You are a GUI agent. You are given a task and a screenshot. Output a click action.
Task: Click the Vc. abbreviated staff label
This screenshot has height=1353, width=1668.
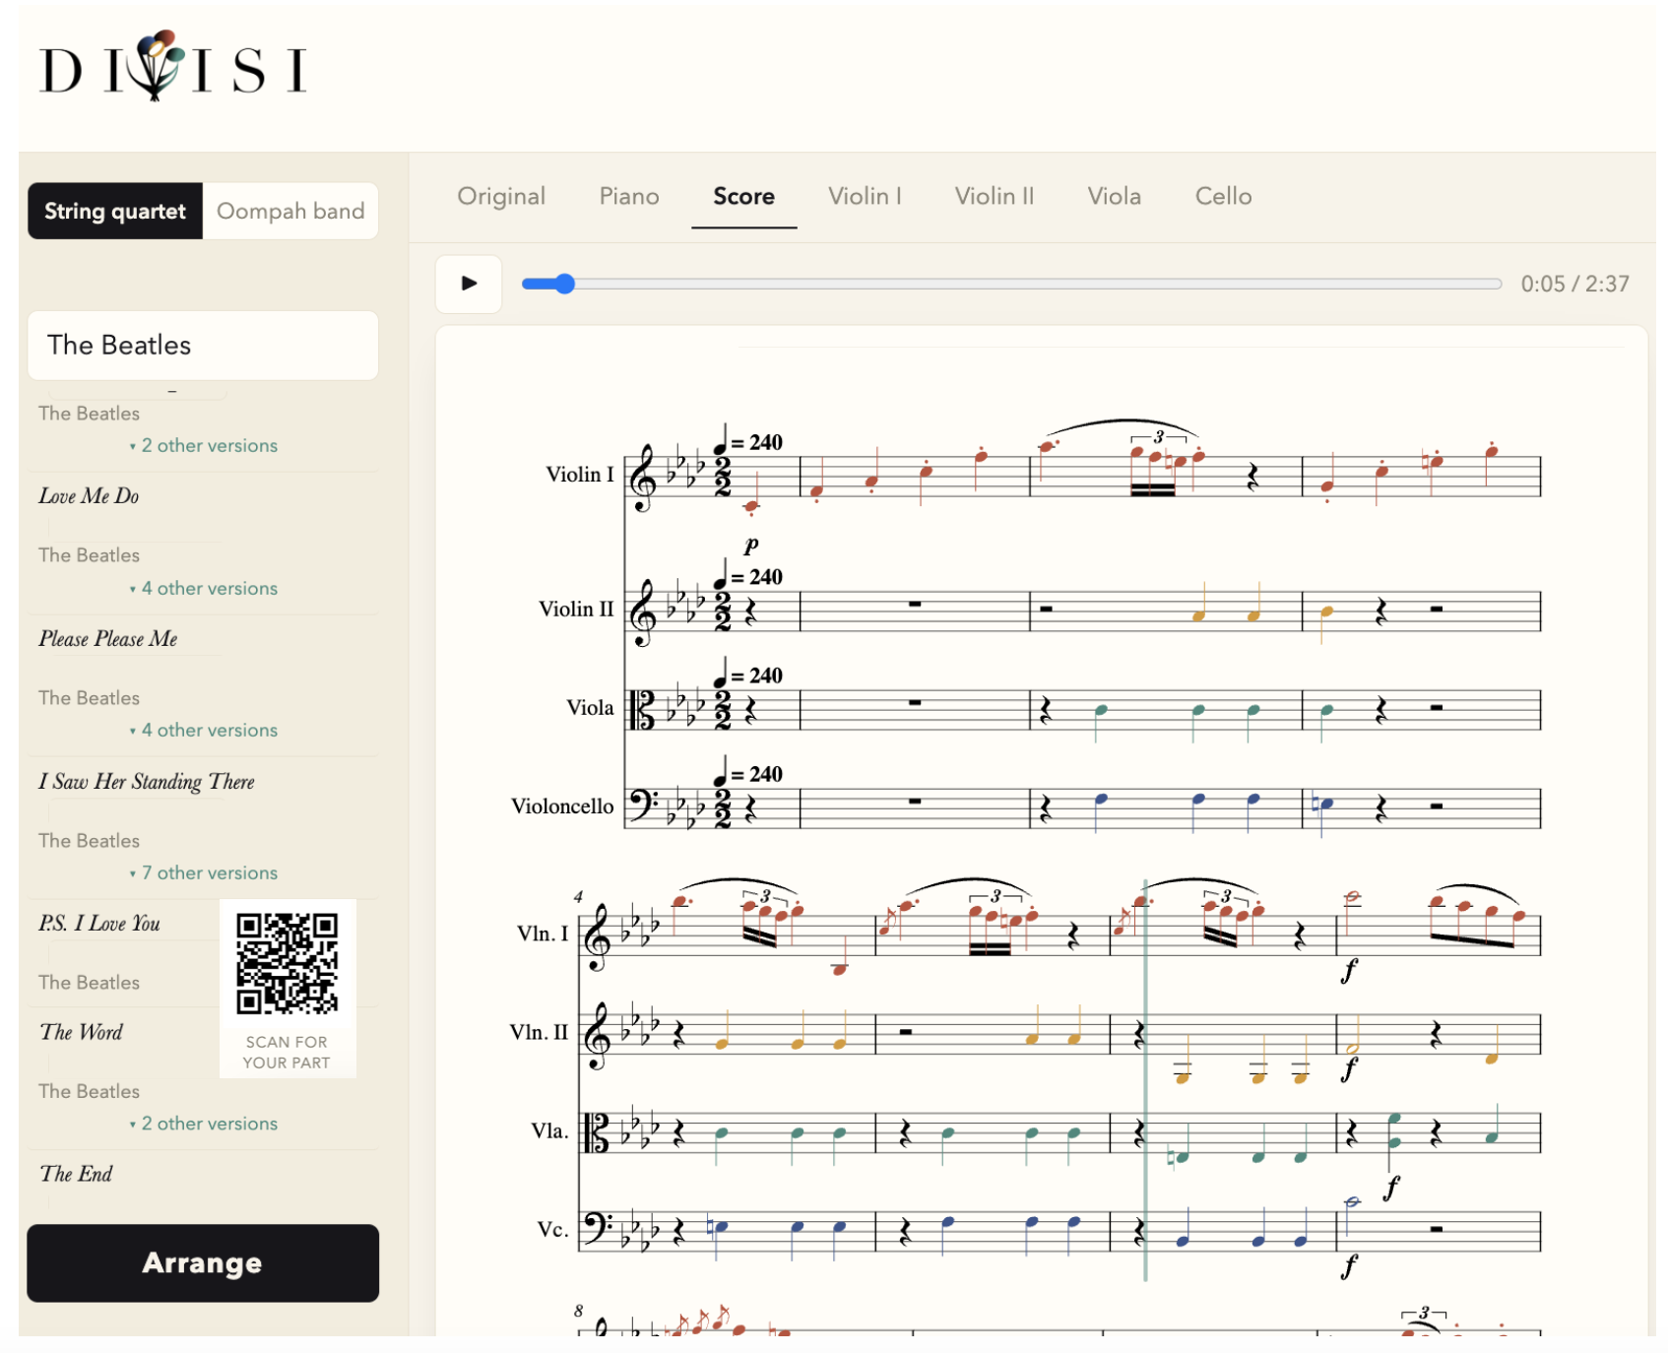click(552, 1229)
